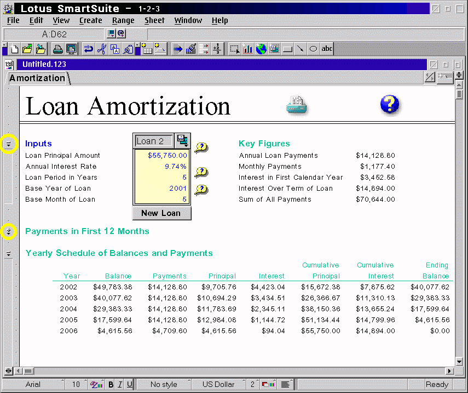Open Print Preview from the toolbar
Screen dimensions: 468x393
coord(71,49)
